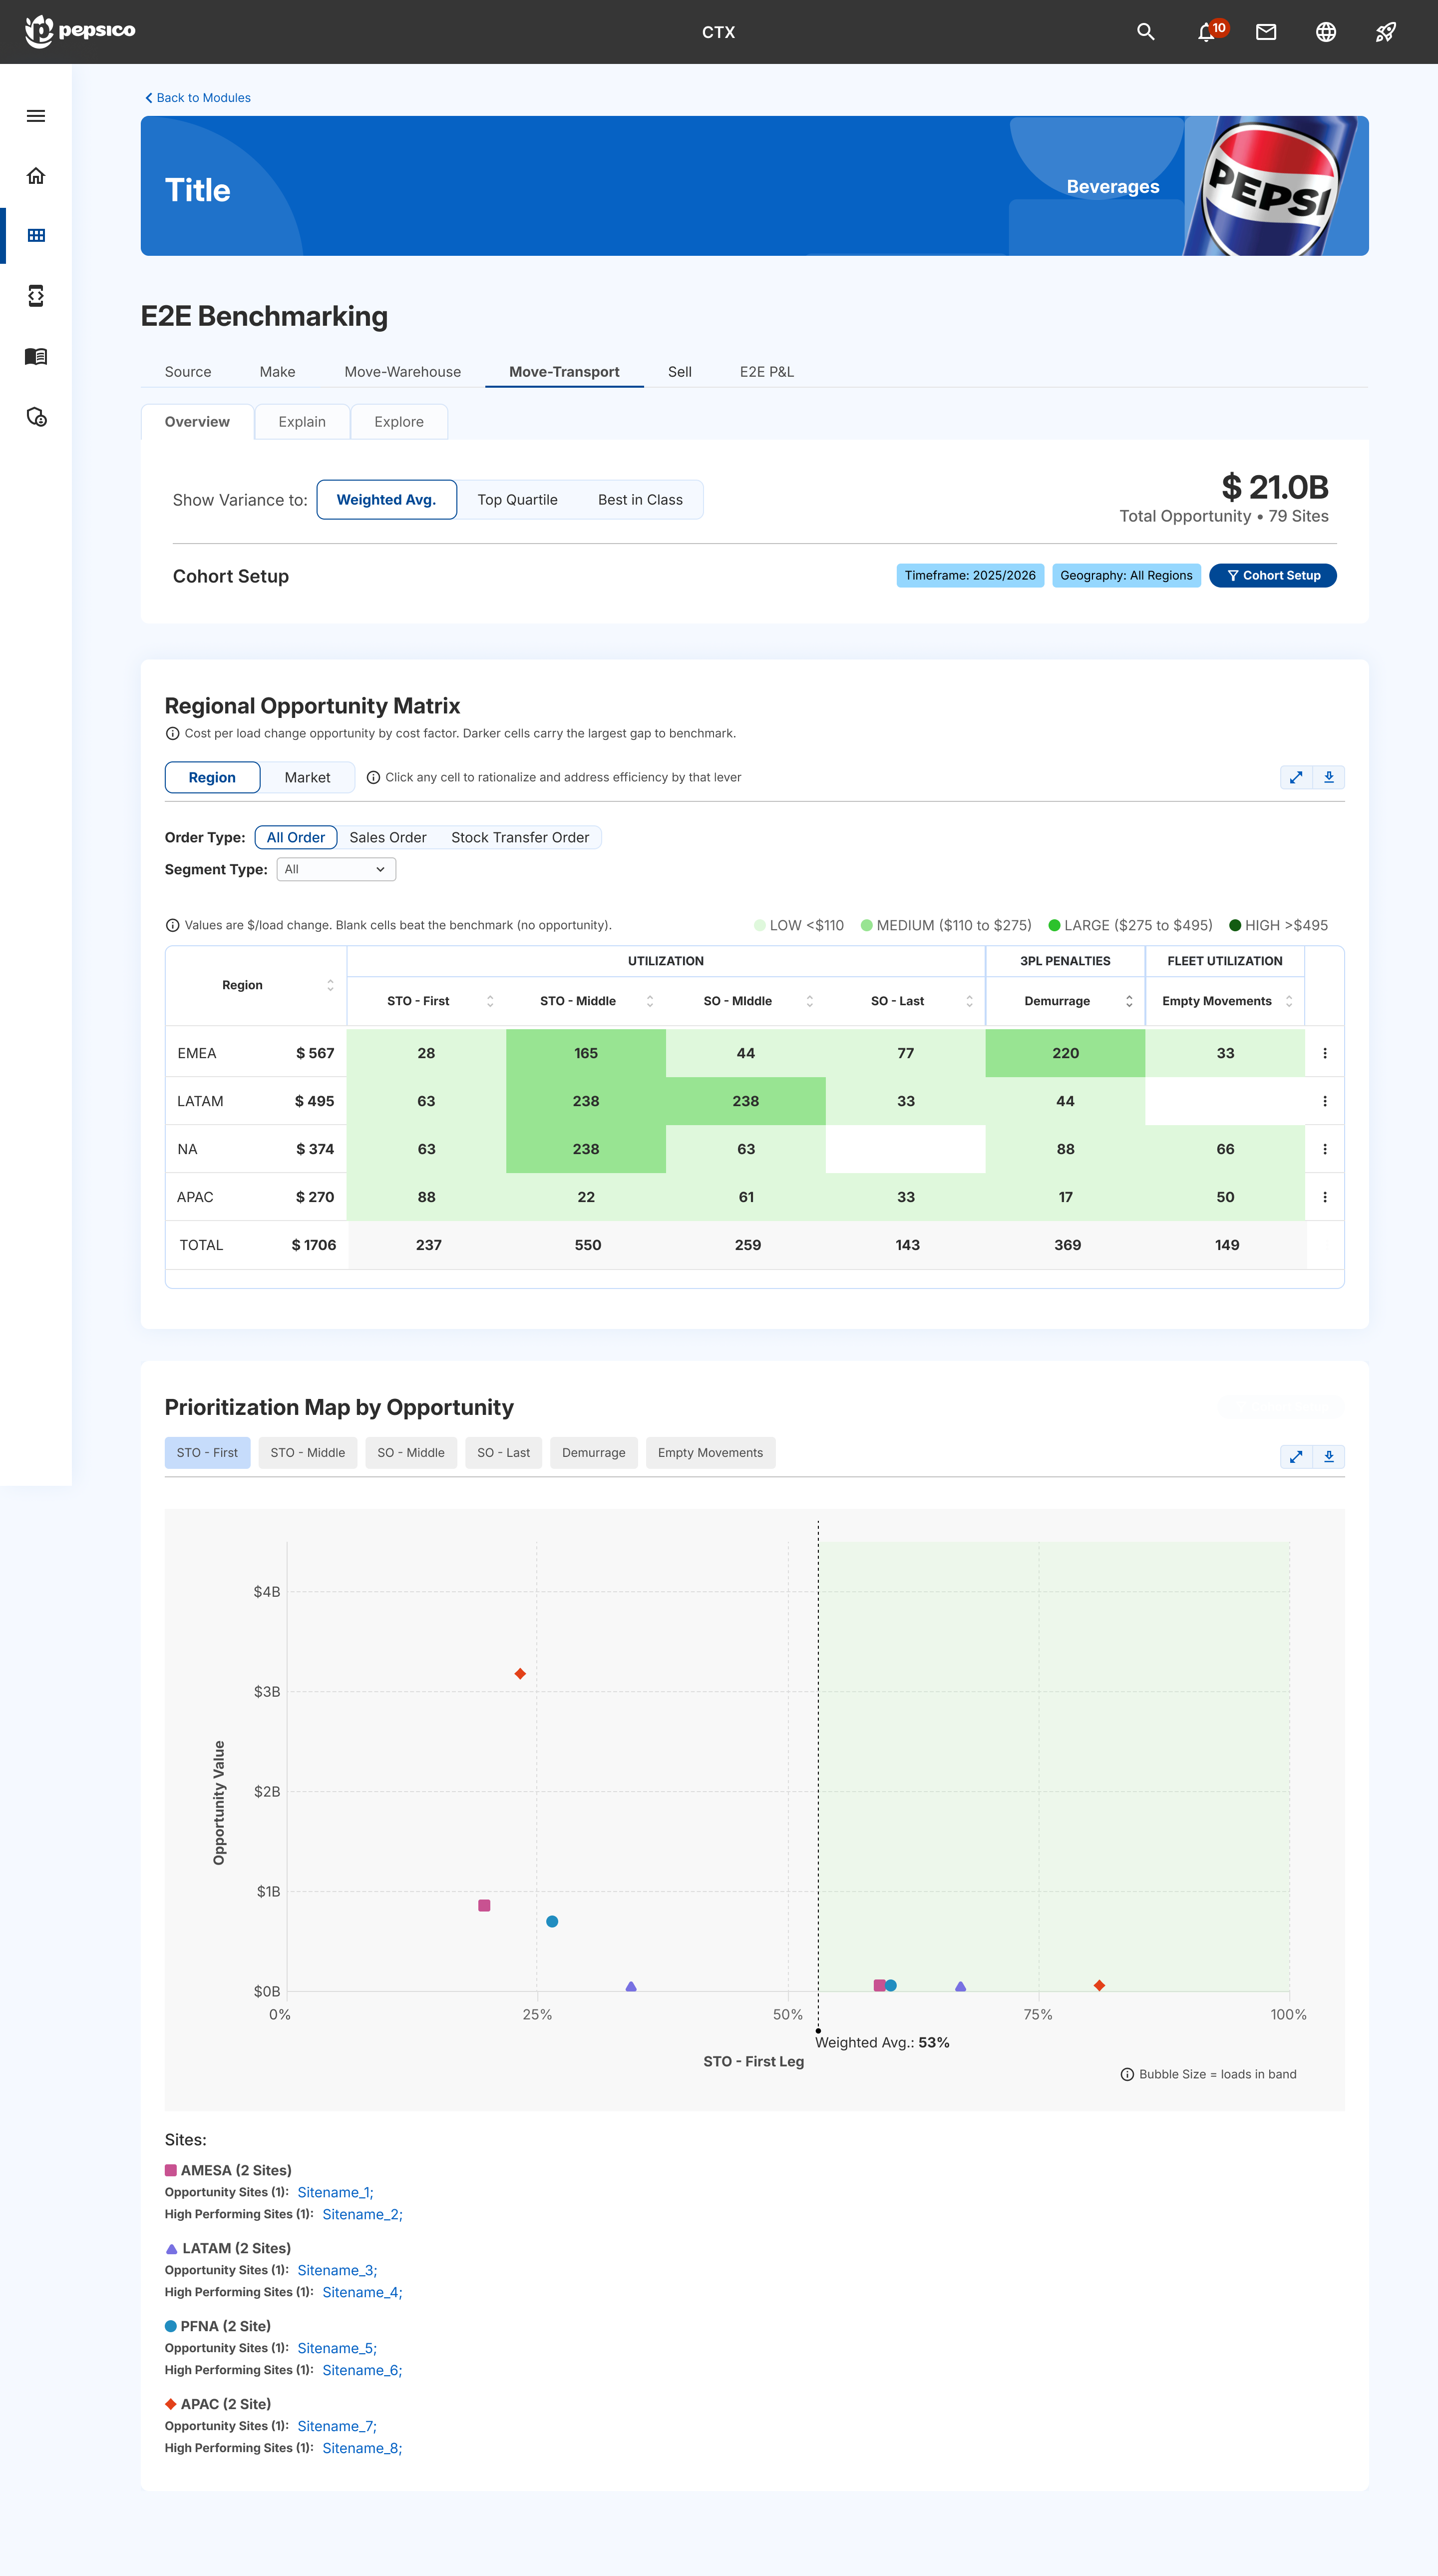Image resolution: width=1438 pixels, height=2576 pixels.
Task: Click the globe language icon
Action: 1325,32
